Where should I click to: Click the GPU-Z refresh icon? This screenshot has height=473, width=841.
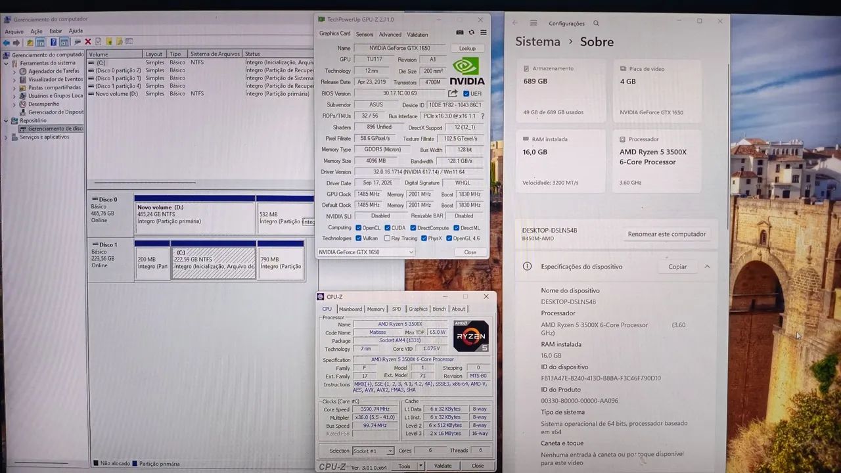(x=471, y=32)
